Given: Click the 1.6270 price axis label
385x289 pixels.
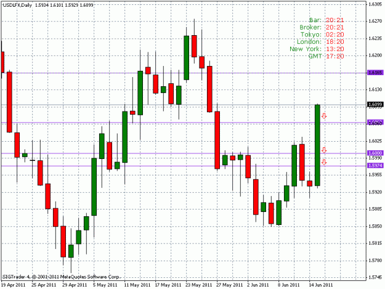Looking at the screenshot, I should coord(376,21).
